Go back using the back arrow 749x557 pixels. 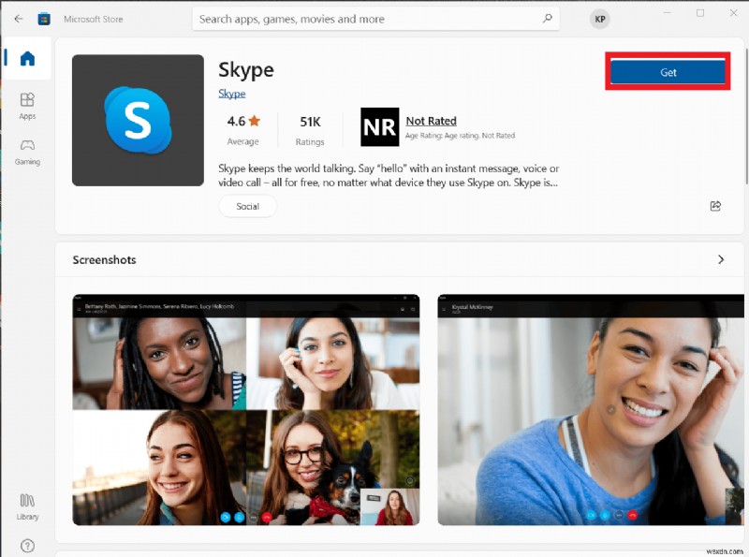point(19,18)
